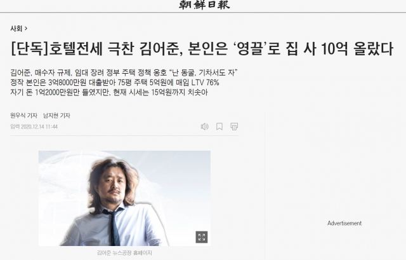Click the word '영끌' in the headline
Viewport: 406px width, 260px height.
(x=249, y=48)
